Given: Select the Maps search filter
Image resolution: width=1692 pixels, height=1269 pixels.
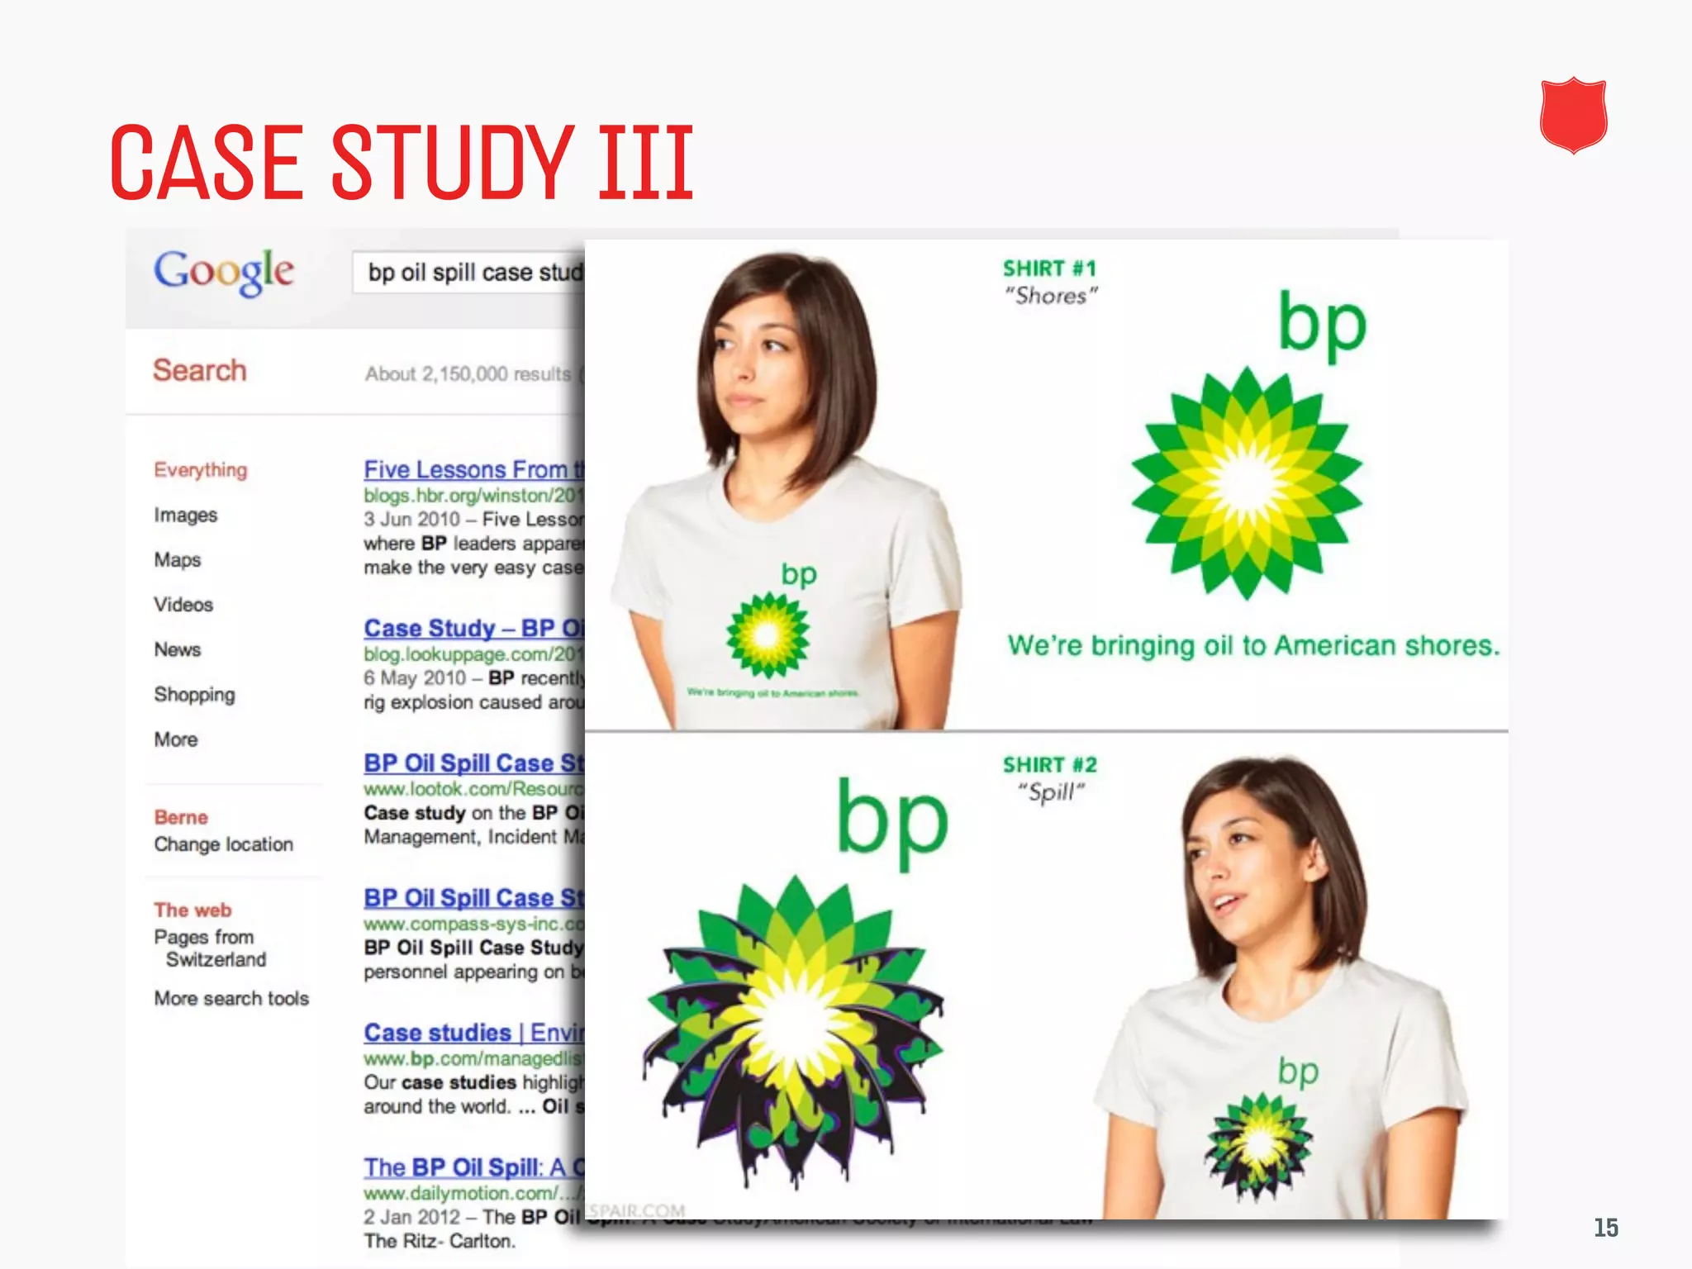Looking at the screenshot, I should point(178,559).
